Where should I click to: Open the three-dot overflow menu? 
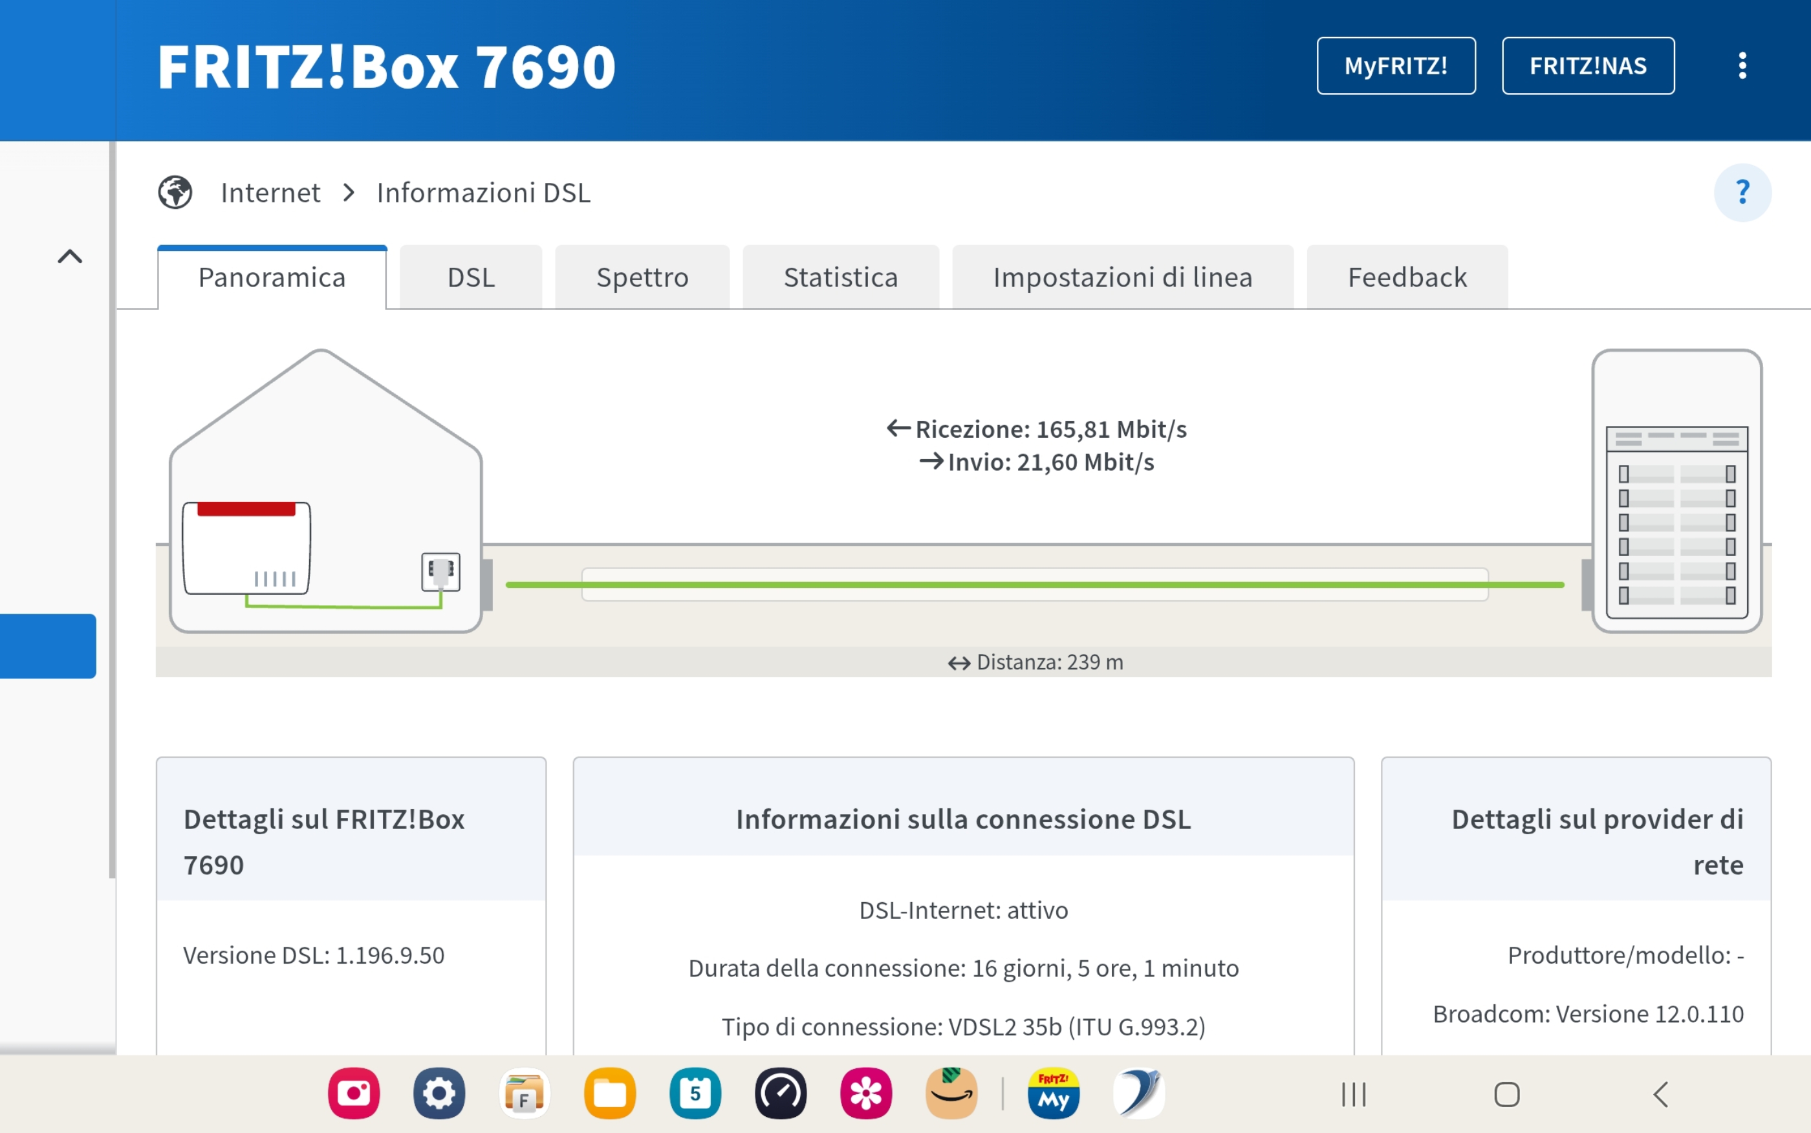pyautogui.click(x=1742, y=66)
